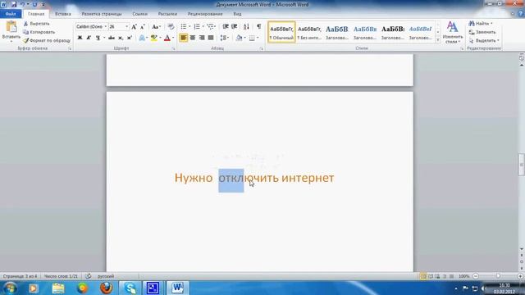Open the Line Spacing dropdown
Image resolution: width=525 pixels, height=295 pixels.
(225, 38)
